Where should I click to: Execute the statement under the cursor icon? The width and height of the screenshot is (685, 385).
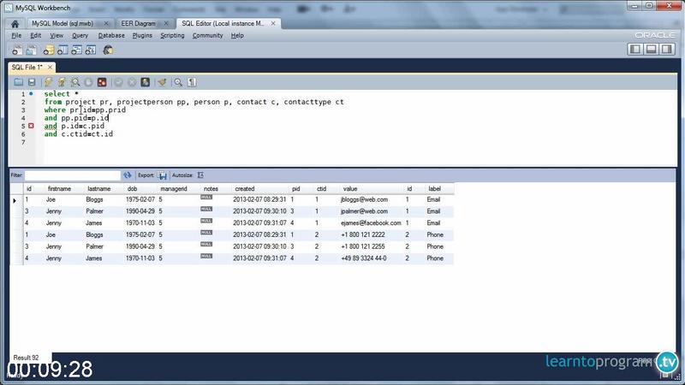[x=62, y=82]
